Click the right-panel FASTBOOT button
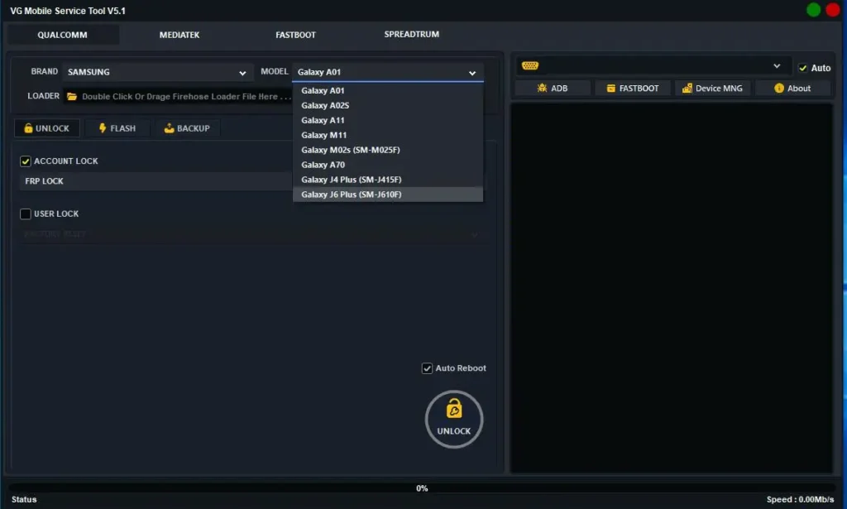 (633, 88)
